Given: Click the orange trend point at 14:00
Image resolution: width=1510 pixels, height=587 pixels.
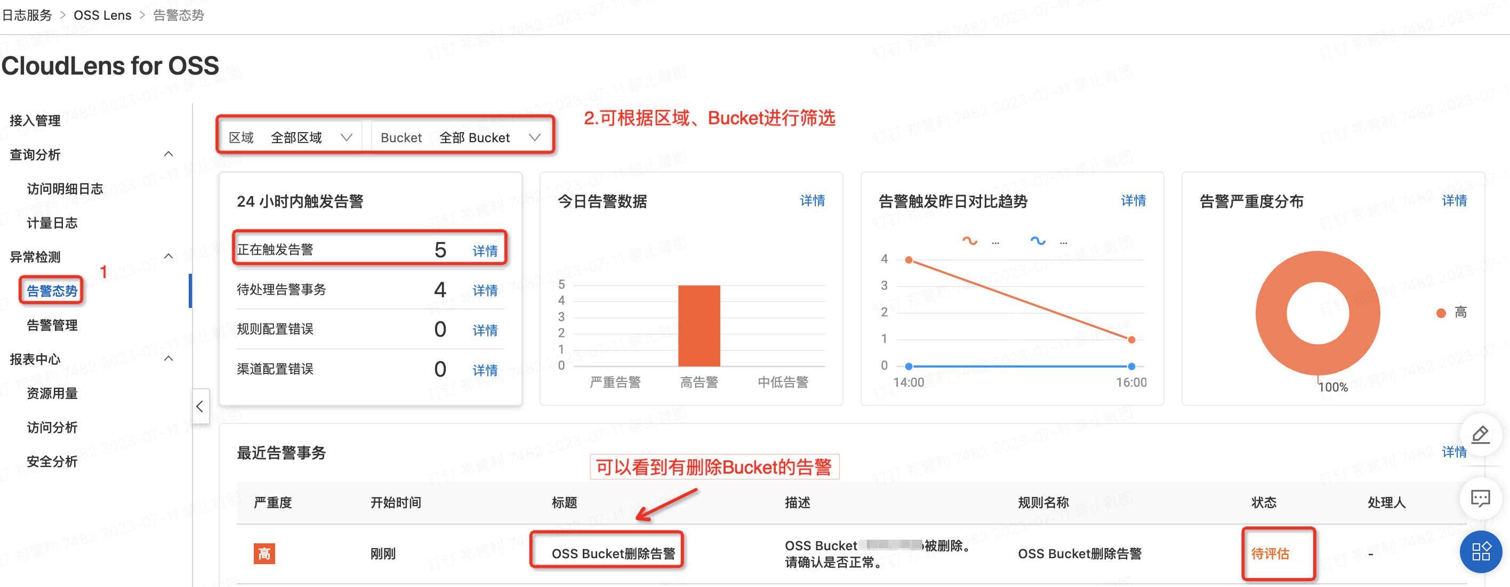Looking at the screenshot, I should coord(909,259).
